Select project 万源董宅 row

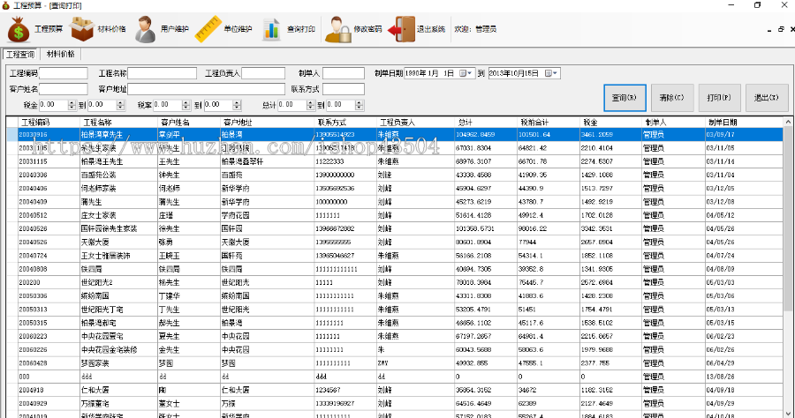(x=395, y=403)
